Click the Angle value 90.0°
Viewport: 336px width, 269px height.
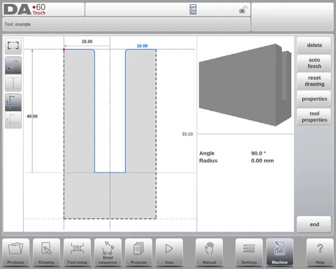click(x=259, y=154)
